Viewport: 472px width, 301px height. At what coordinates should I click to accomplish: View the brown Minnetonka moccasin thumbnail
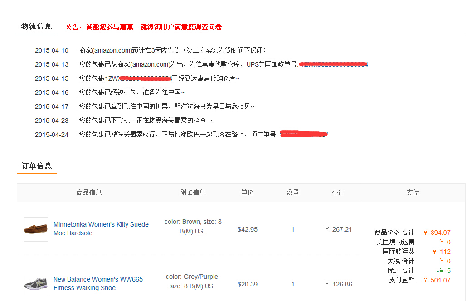pos(36,229)
